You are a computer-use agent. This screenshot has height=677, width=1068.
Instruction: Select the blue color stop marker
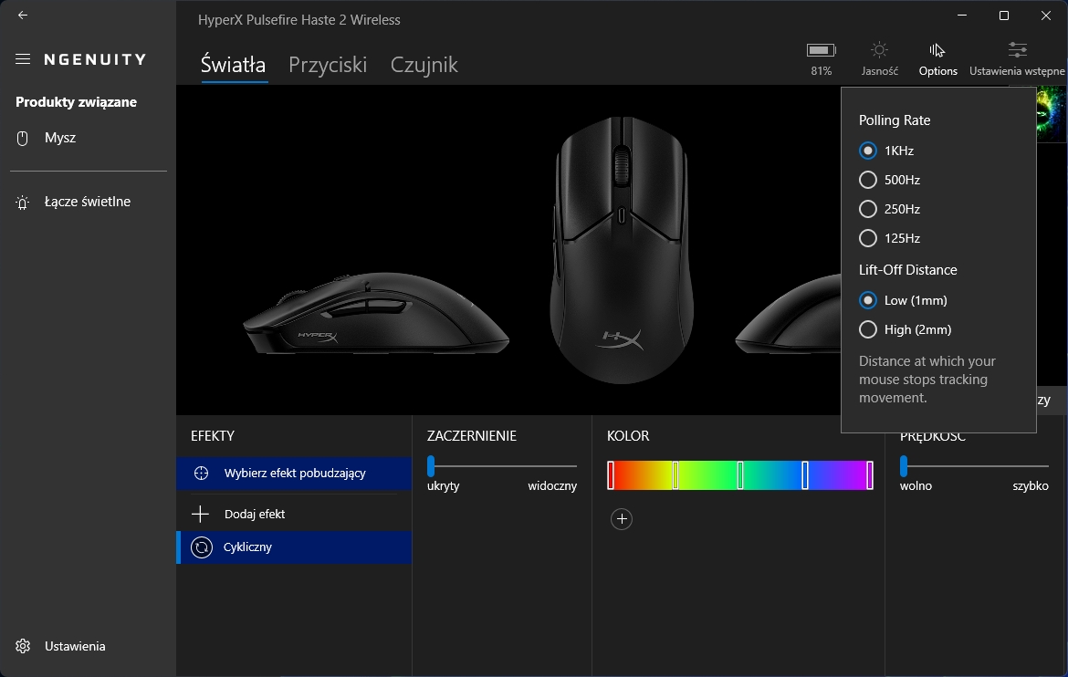(805, 475)
